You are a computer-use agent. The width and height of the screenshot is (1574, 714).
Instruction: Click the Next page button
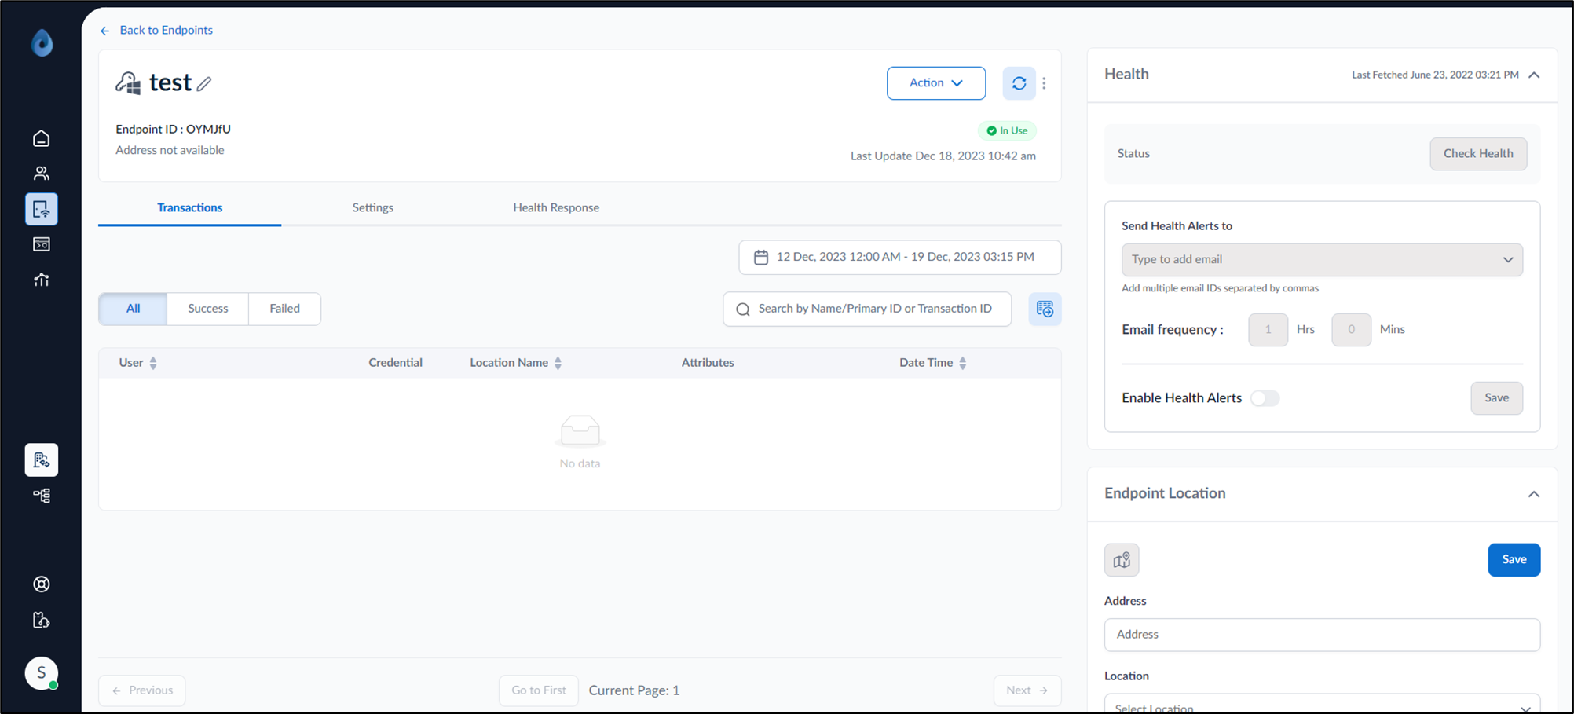tap(1027, 690)
